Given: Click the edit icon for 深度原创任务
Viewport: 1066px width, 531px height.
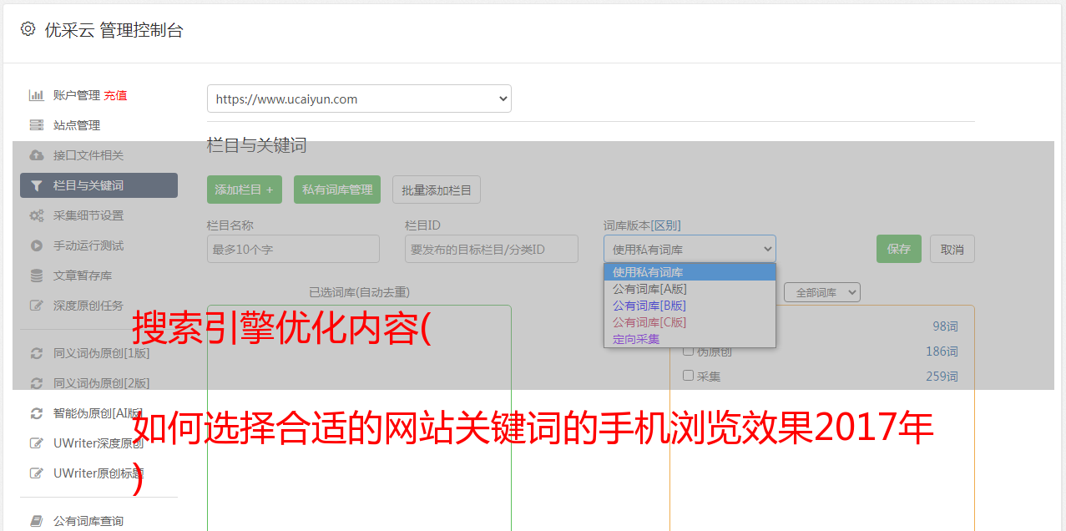Looking at the screenshot, I should click(36, 306).
